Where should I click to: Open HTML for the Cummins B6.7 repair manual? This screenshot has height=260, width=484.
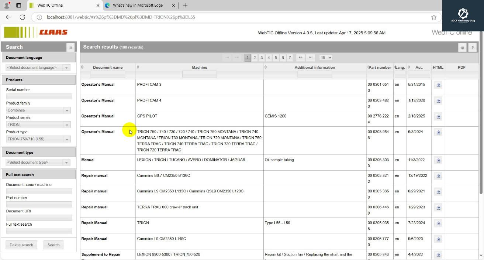click(438, 176)
